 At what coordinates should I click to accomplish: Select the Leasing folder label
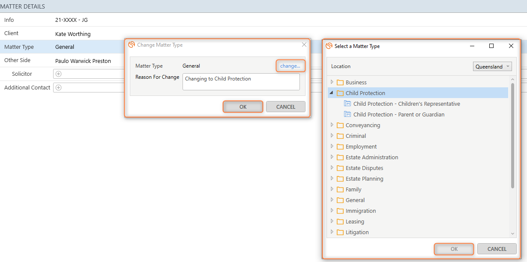(x=355, y=221)
